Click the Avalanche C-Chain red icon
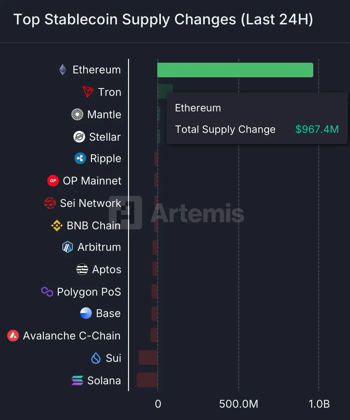Screen dimensions: 350x420 point(13,336)
